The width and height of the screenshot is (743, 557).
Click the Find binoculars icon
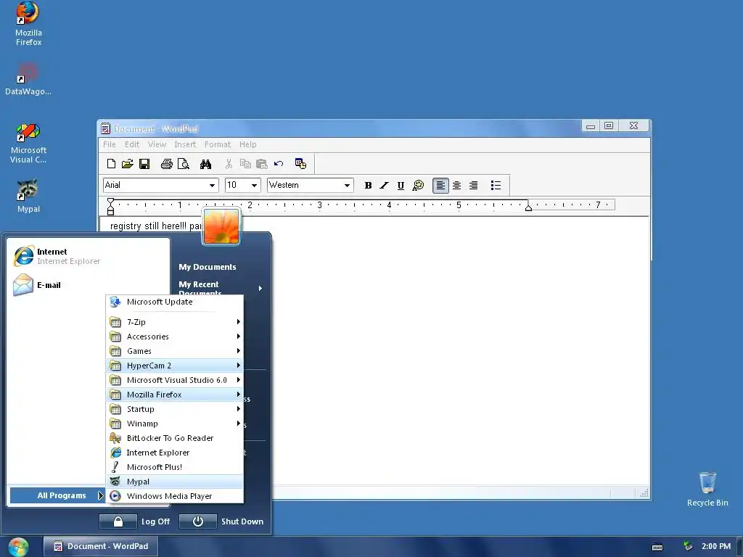pos(205,164)
